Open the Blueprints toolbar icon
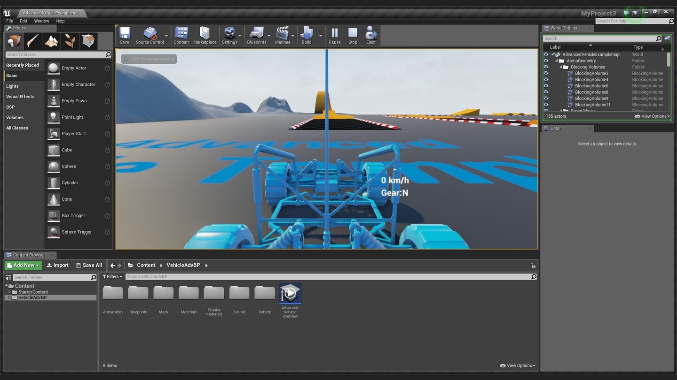677x380 pixels. tap(257, 35)
